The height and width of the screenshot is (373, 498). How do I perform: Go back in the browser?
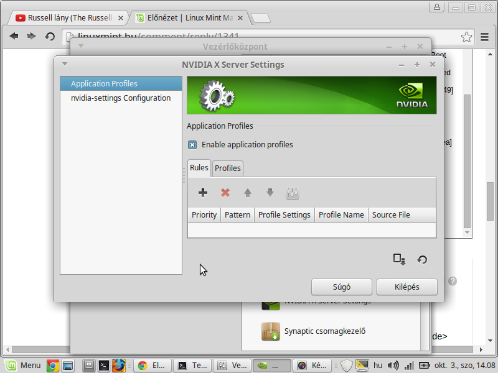[x=14, y=36]
